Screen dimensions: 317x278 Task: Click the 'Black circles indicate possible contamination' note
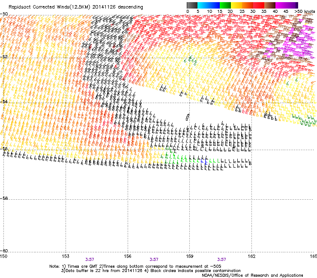tap(193, 271)
